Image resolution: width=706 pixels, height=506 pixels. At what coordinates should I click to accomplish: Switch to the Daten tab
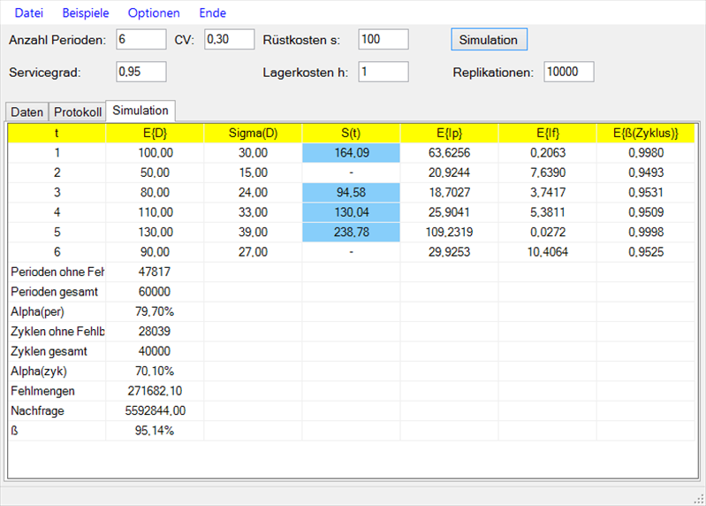pyautogui.click(x=27, y=112)
